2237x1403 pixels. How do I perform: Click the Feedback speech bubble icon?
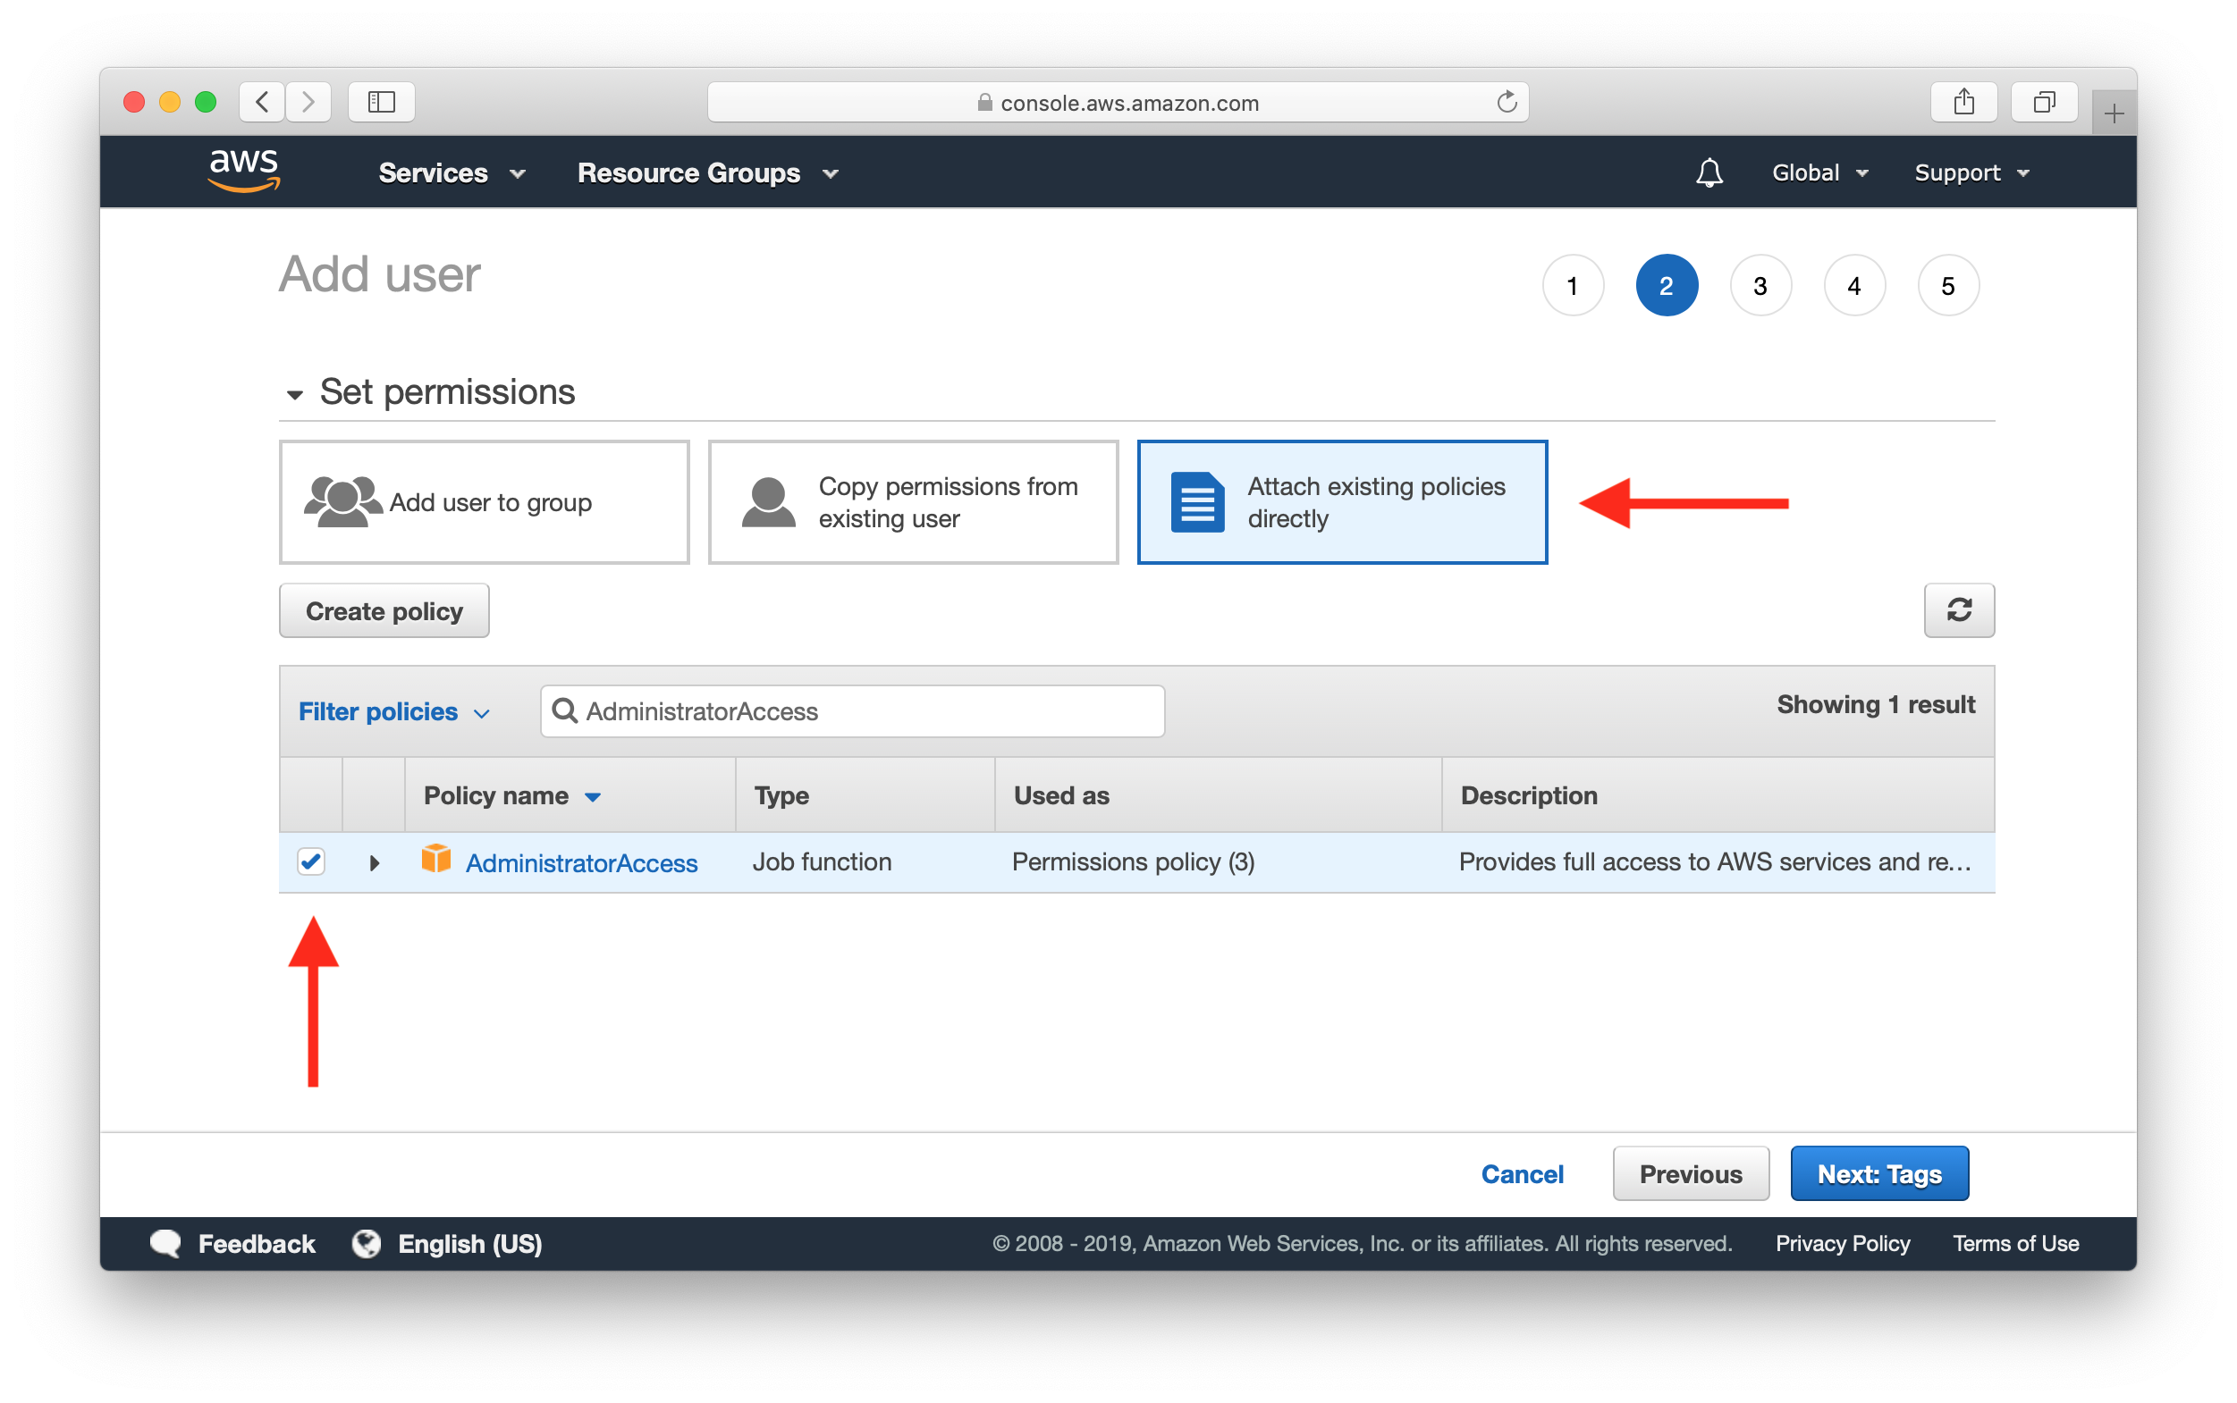pos(166,1243)
